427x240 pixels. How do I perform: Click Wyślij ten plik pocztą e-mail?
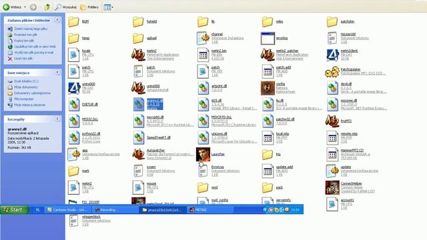[x=33, y=53]
